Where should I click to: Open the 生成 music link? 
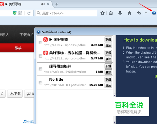[x=30, y=121]
